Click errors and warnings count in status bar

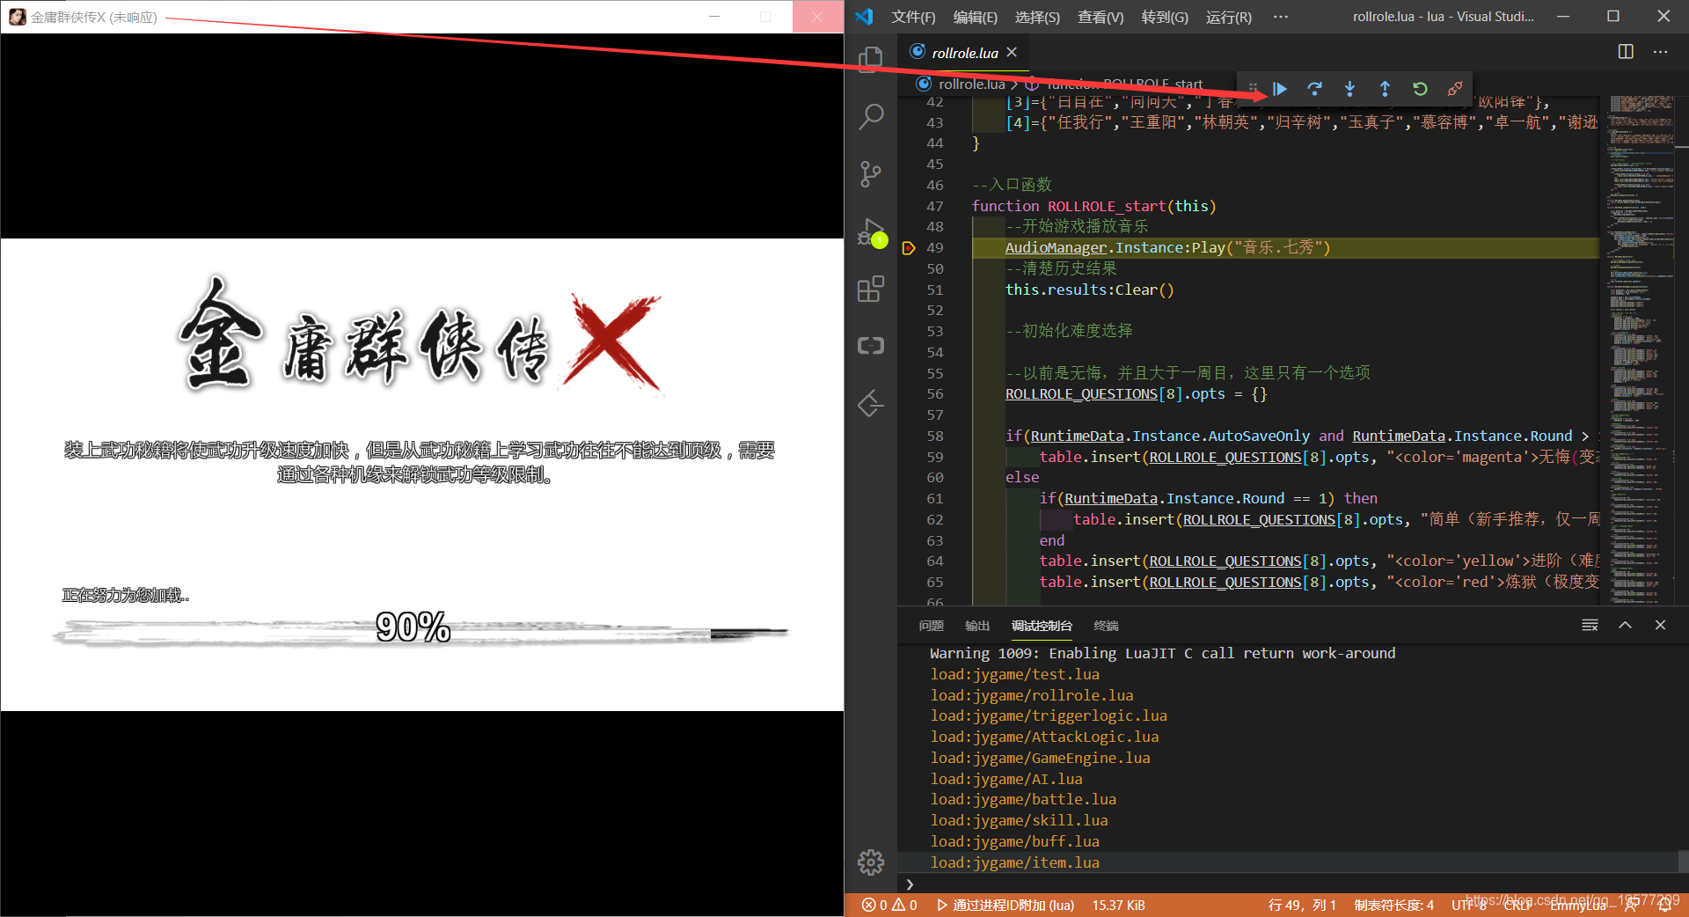click(889, 905)
